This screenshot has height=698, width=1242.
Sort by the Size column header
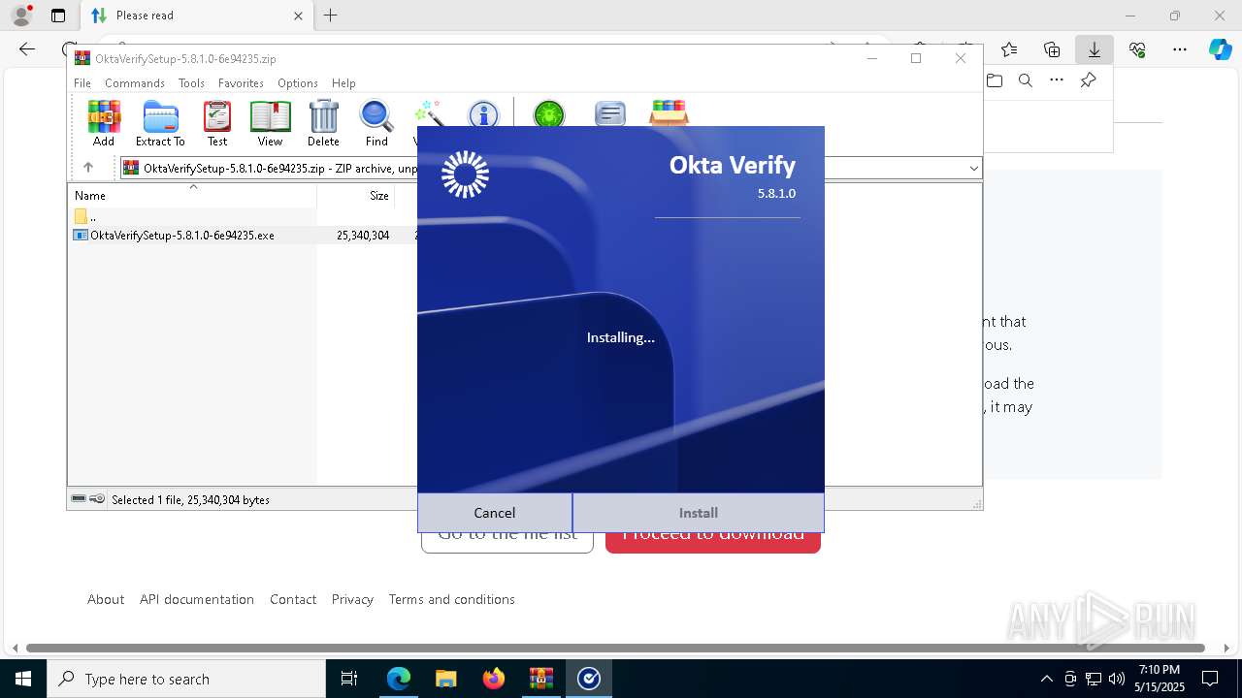[x=356, y=195]
